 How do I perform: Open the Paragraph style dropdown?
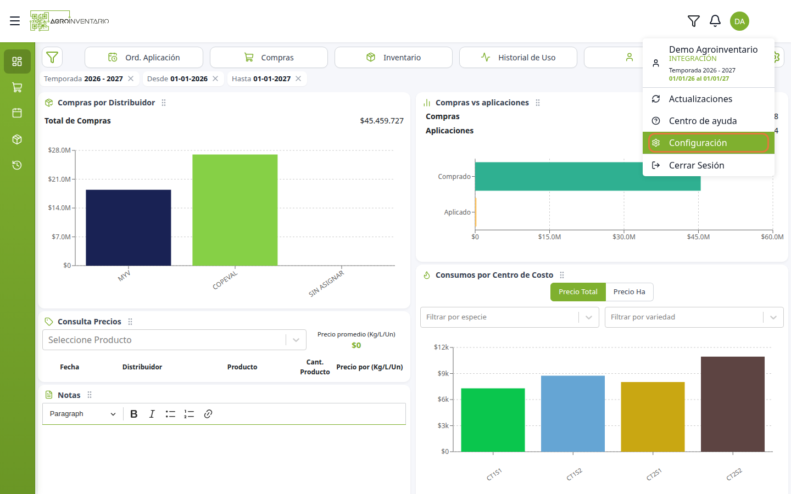tap(82, 414)
